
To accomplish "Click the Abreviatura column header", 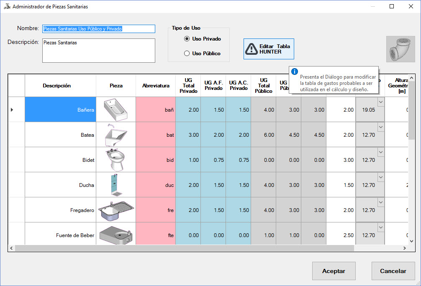I will (156, 86).
